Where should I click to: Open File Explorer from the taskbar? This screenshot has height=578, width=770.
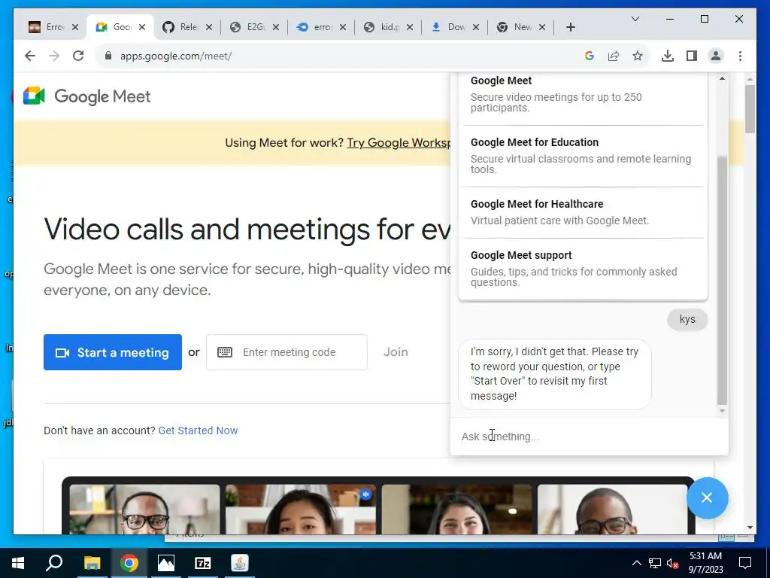click(x=92, y=563)
